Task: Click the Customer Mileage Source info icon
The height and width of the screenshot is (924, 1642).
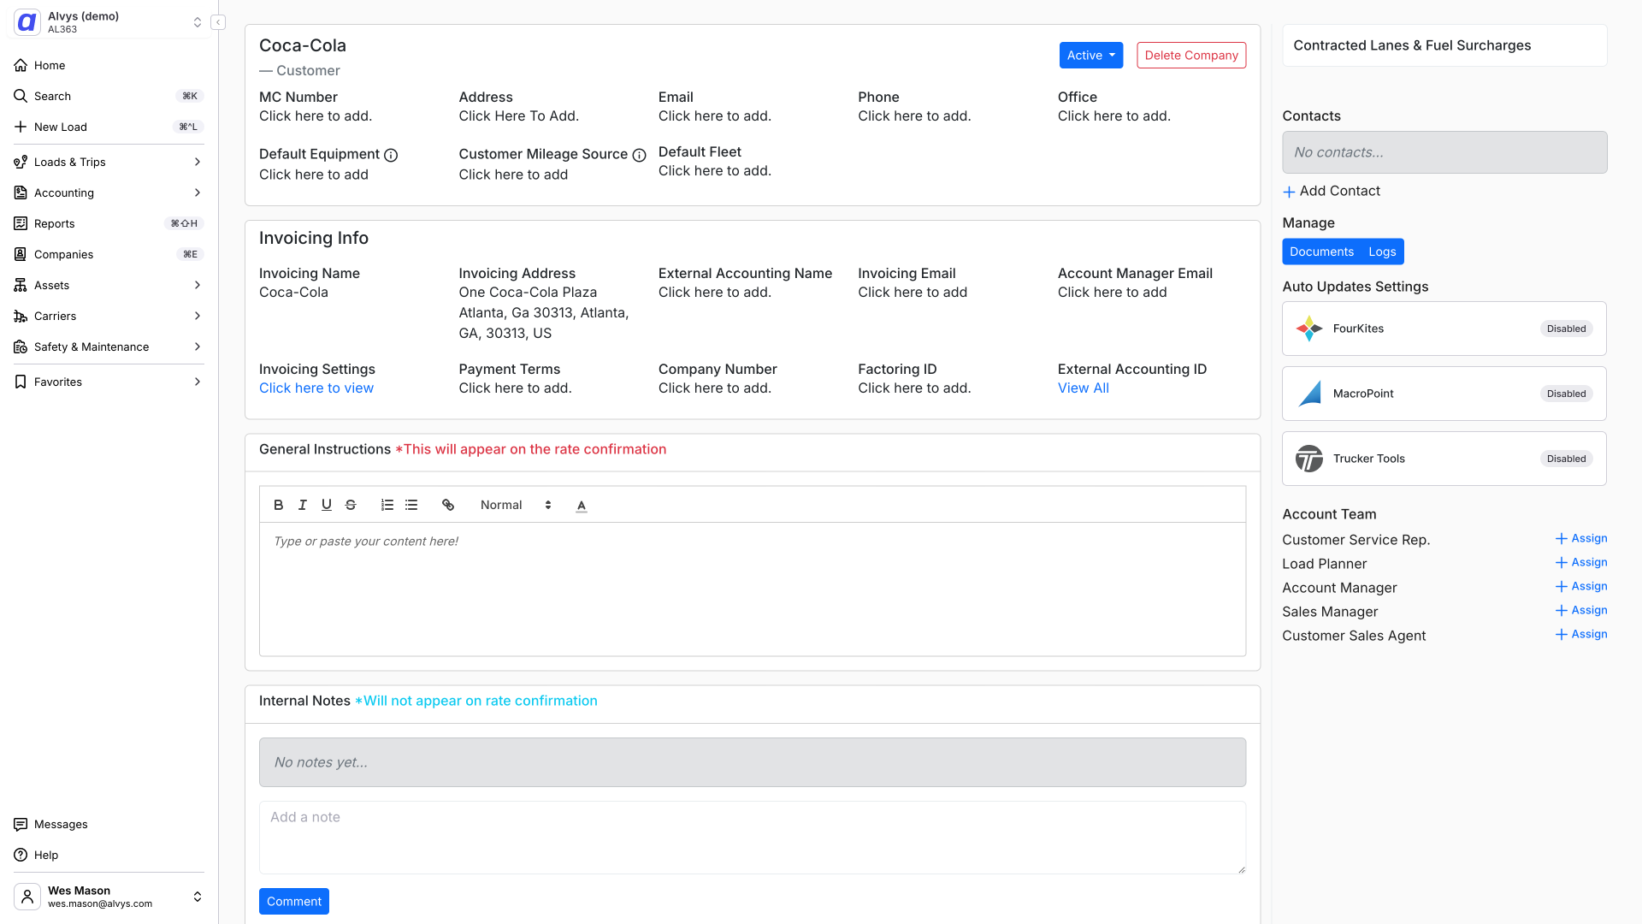Action: click(x=639, y=155)
